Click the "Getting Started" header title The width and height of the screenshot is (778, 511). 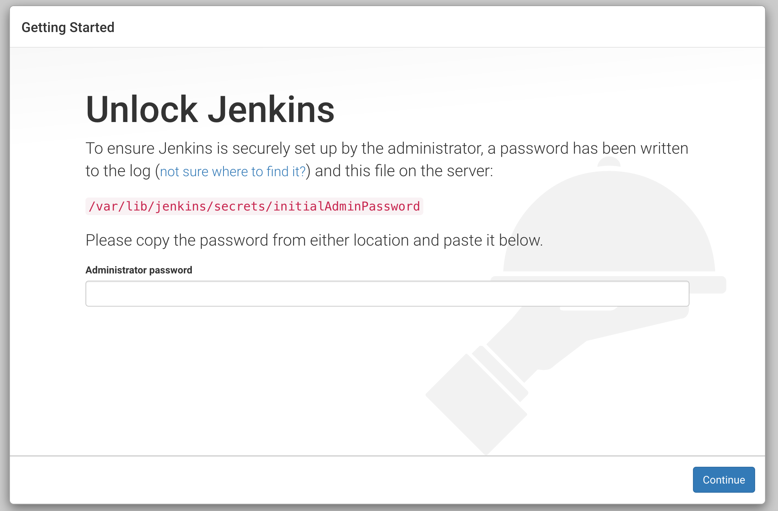coord(68,27)
